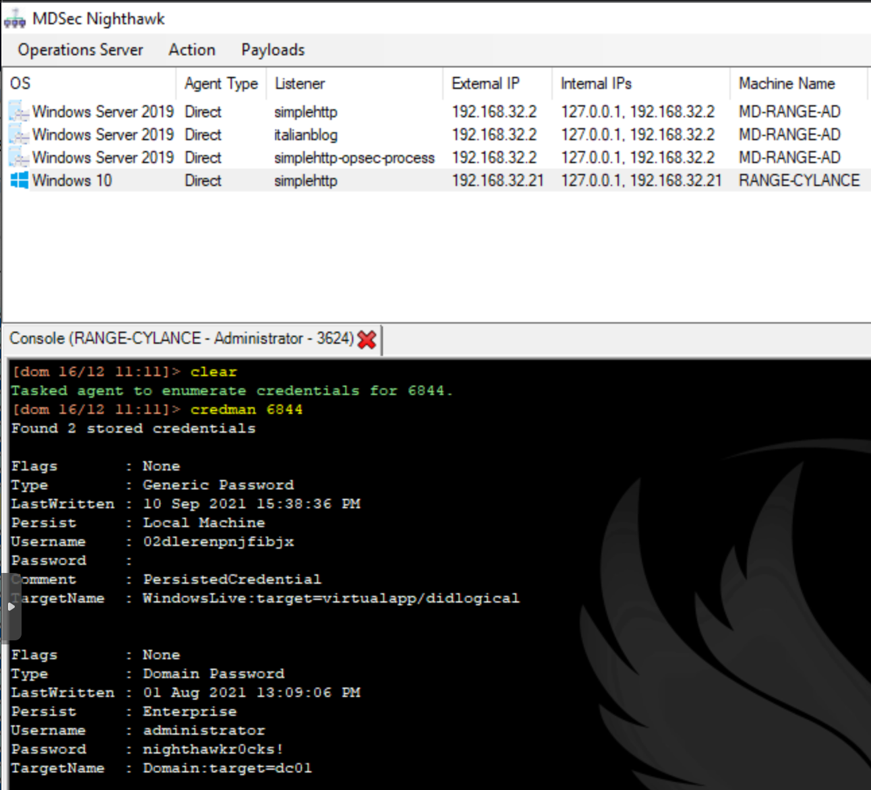The height and width of the screenshot is (790, 871).
Task: Click the nighthawkr0cks! password text in console
Action: (x=213, y=750)
